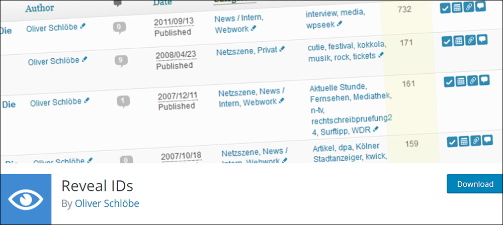Click the Download button

[475, 184]
